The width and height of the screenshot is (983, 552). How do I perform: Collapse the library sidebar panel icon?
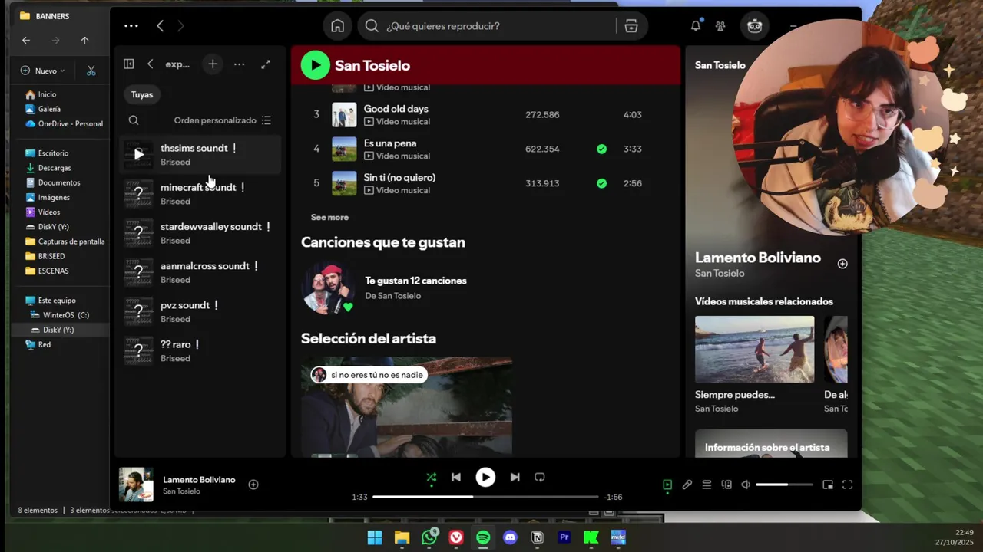[129, 64]
